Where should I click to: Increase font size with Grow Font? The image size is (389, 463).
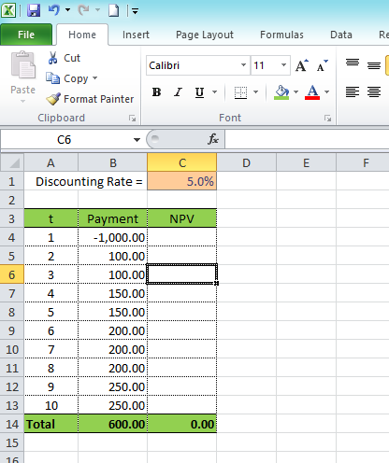(301, 65)
